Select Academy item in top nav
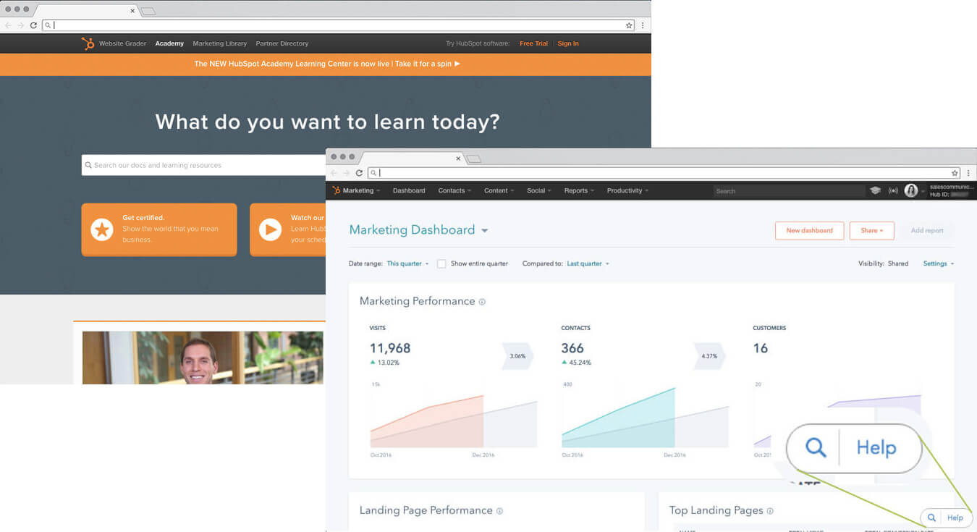 tap(169, 43)
